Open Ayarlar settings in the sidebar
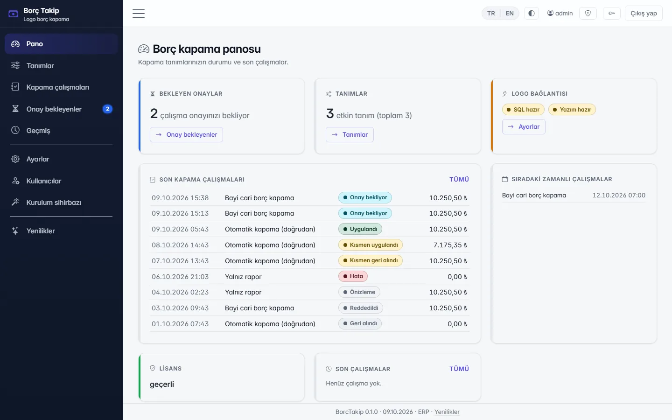 point(61,159)
